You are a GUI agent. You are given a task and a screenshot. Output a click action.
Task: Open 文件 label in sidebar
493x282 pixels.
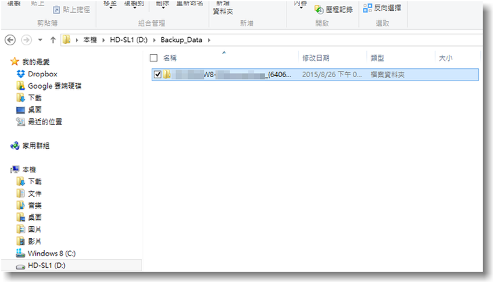(35, 193)
